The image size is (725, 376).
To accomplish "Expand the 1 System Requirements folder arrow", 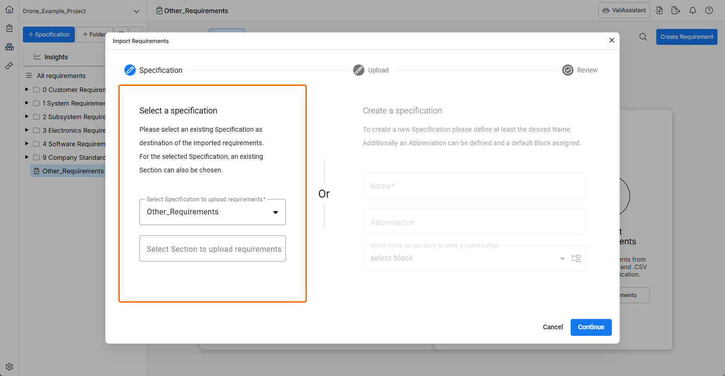I will click(27, 103).
